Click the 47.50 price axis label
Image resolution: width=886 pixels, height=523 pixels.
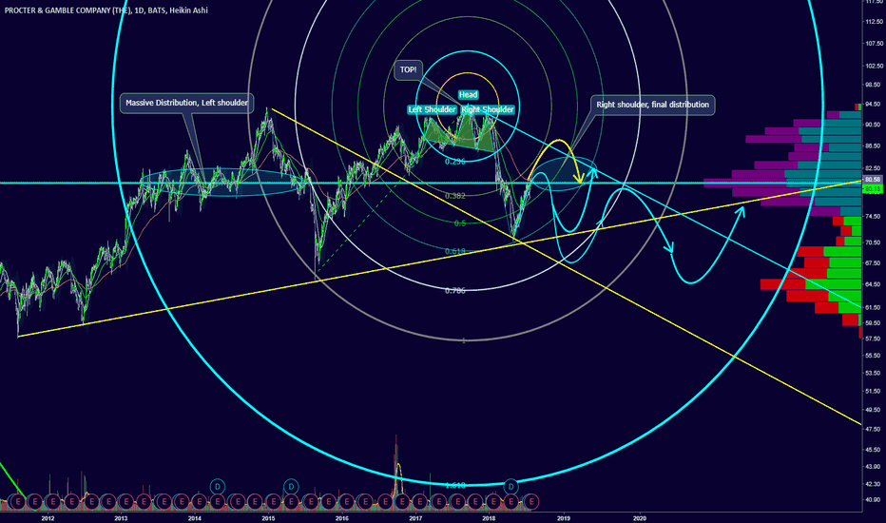pos(873,429)
